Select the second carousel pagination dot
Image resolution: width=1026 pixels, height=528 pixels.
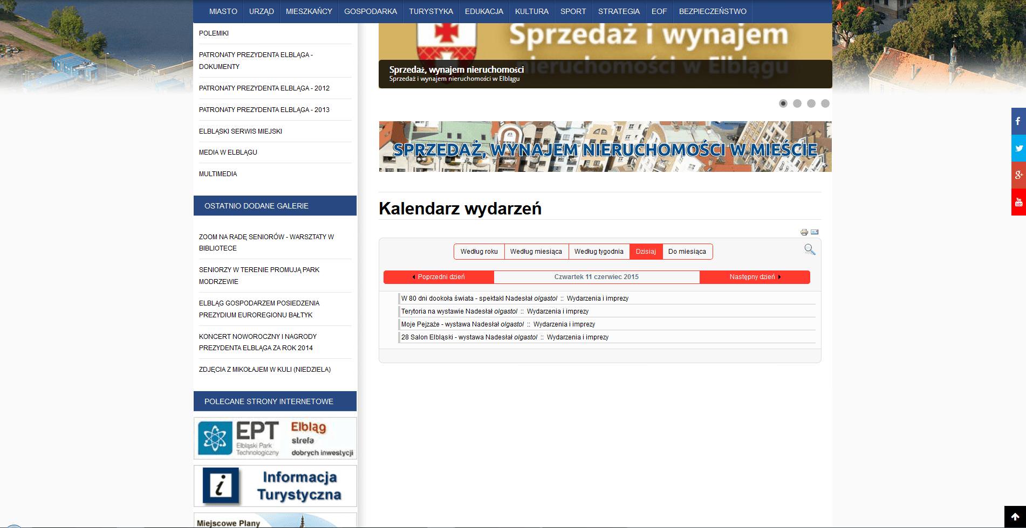(797, 102)
